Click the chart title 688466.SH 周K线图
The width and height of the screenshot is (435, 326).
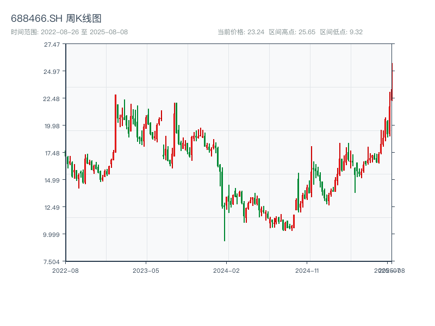(56, 18)
